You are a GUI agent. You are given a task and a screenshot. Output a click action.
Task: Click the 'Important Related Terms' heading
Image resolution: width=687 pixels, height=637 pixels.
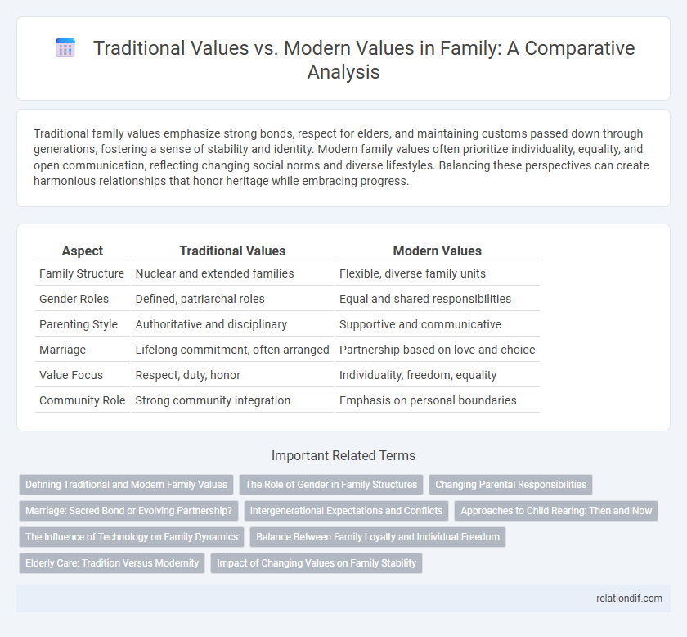[343, 457]
